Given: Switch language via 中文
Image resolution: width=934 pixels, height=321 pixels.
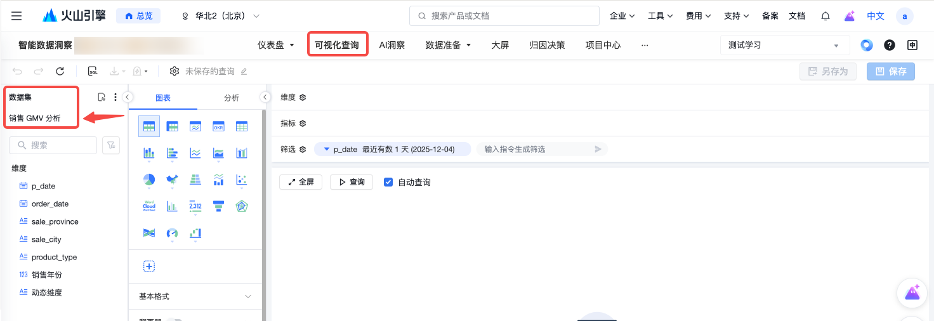Looking at the screenshot, I should tap(876, 16).
